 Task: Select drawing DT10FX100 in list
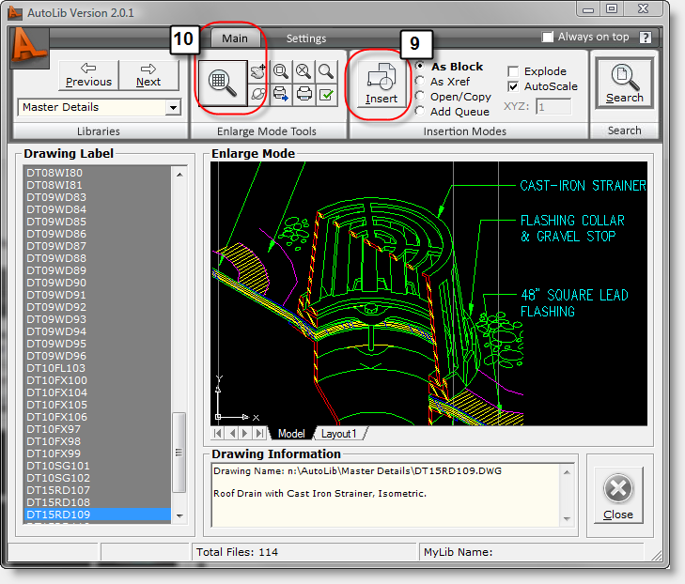(99, 380)
